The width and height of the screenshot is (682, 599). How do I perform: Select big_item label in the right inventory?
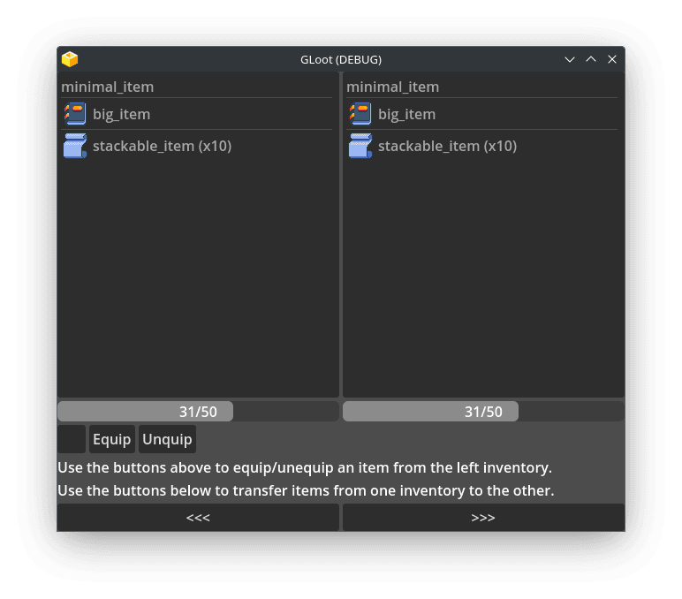[x=406, y=114]
